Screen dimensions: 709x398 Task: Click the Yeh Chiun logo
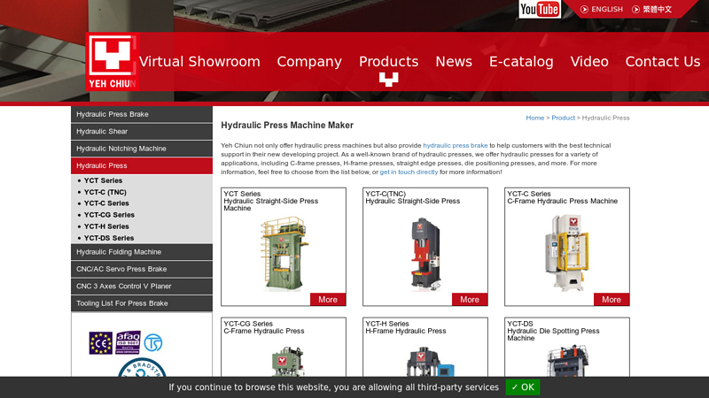112,61
